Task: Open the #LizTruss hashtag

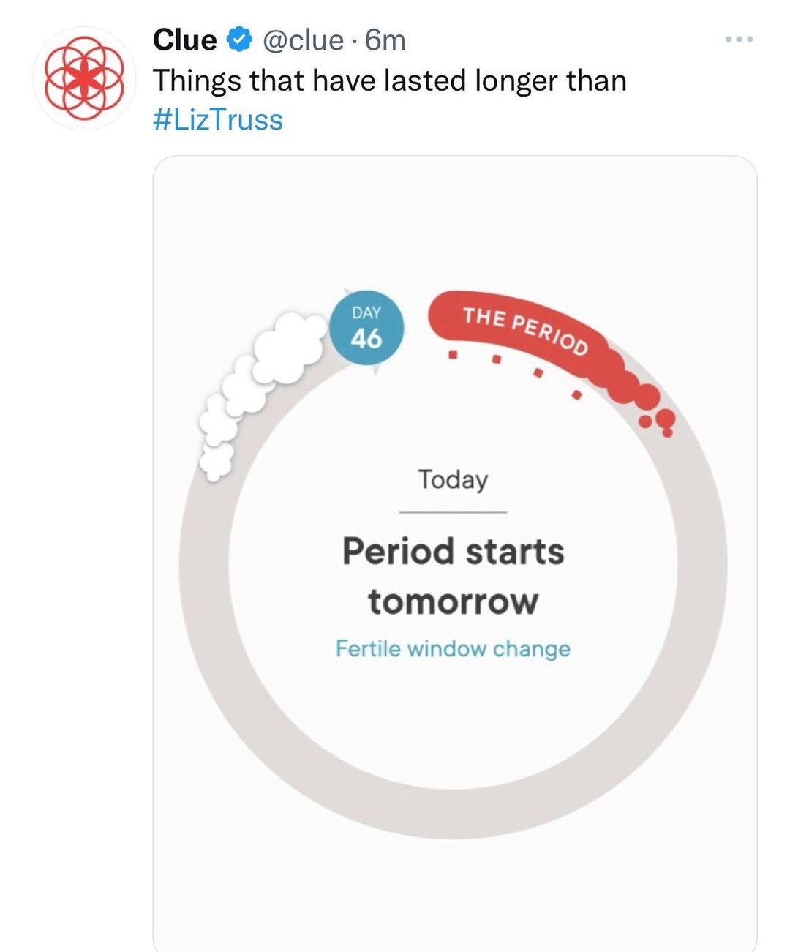Action: (x=218, y=119)
